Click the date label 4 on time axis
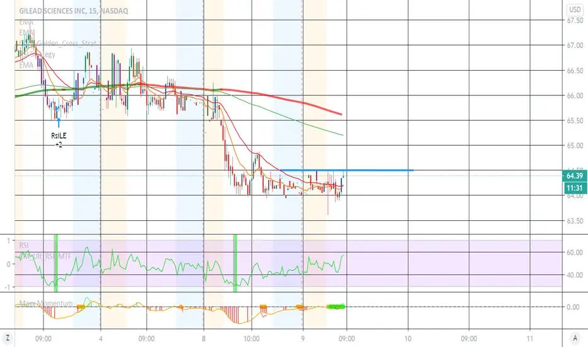This screenshot has height=347, width=588. click(100, 338)
